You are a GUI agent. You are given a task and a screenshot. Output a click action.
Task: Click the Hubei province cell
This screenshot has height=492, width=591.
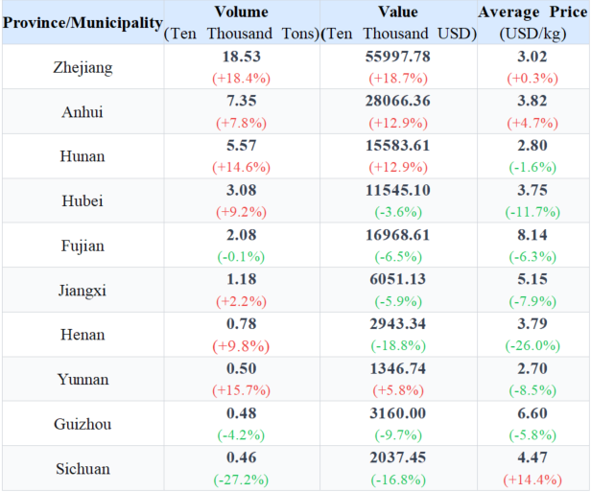(x=82, y=201)
